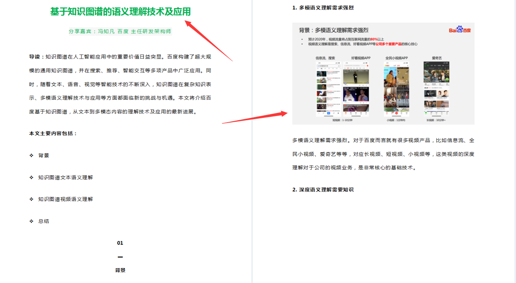Select the bold text 本文主要内容包括：

[x=53, y=134]
